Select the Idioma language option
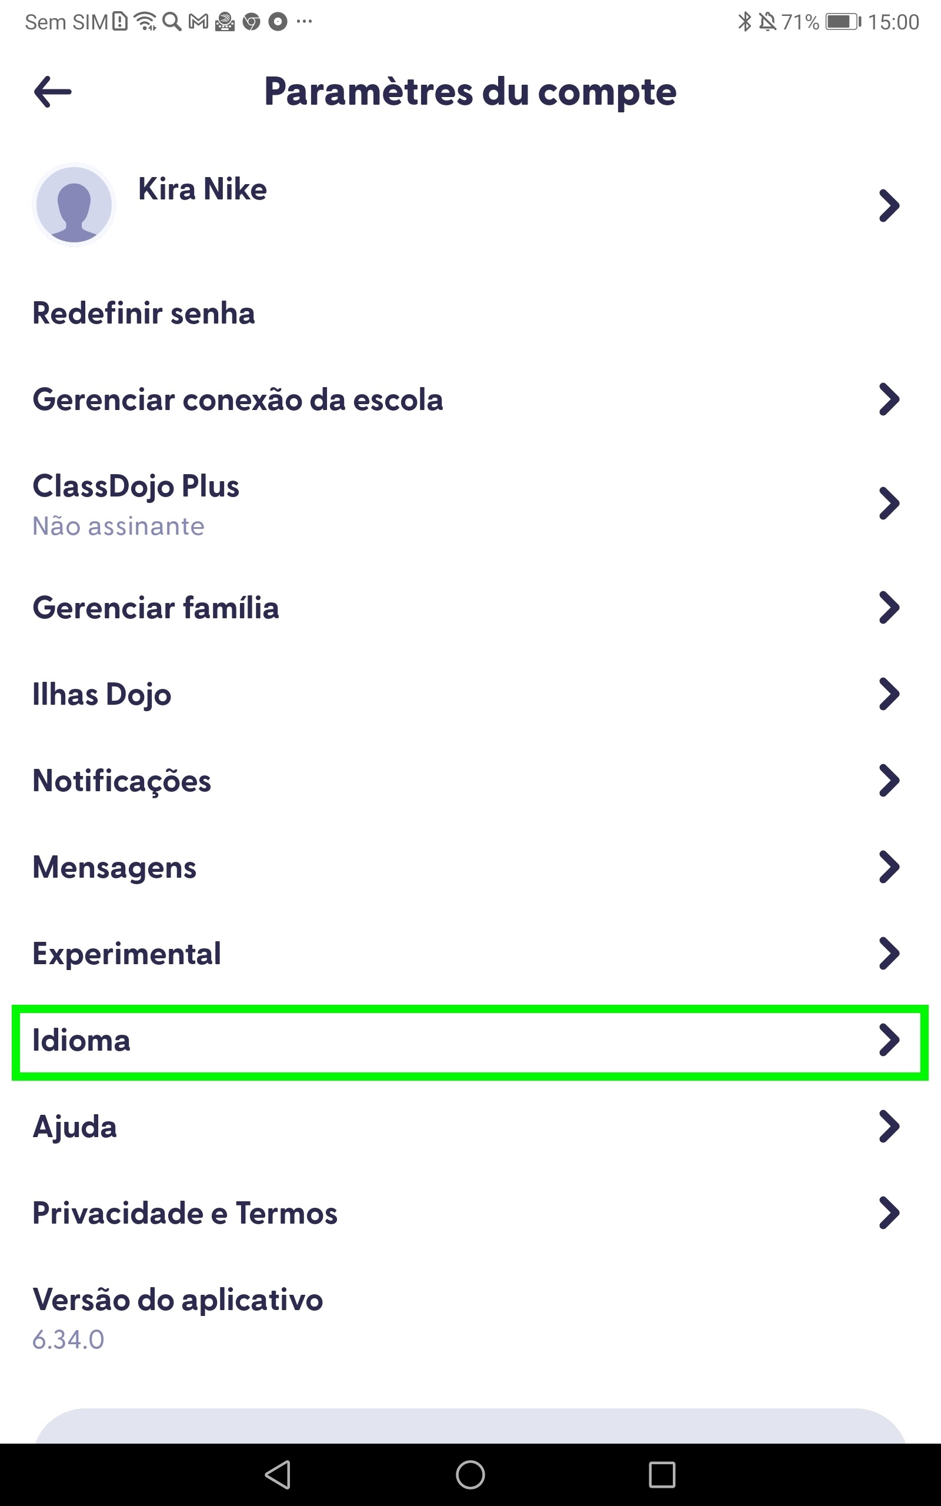The height and width of the screenshot is (1506, 941). click(x=82, y=1040)
